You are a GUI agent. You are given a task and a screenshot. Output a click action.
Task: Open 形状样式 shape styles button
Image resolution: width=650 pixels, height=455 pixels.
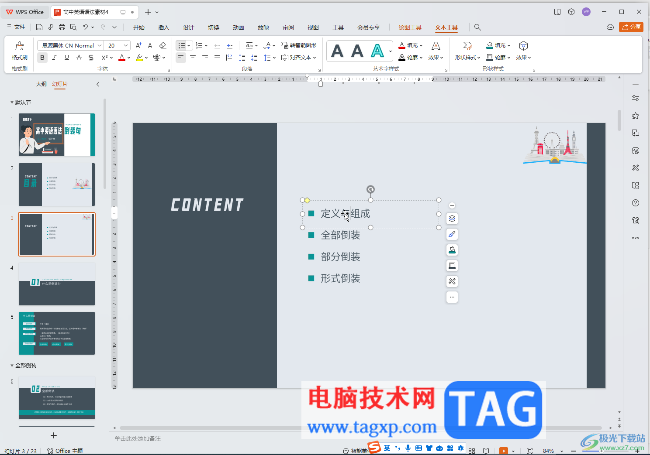point(467,51)
